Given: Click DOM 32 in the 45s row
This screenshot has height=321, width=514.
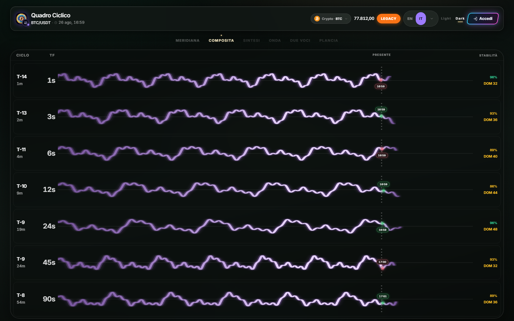Looking at the screenshot, I should point(491,266).
